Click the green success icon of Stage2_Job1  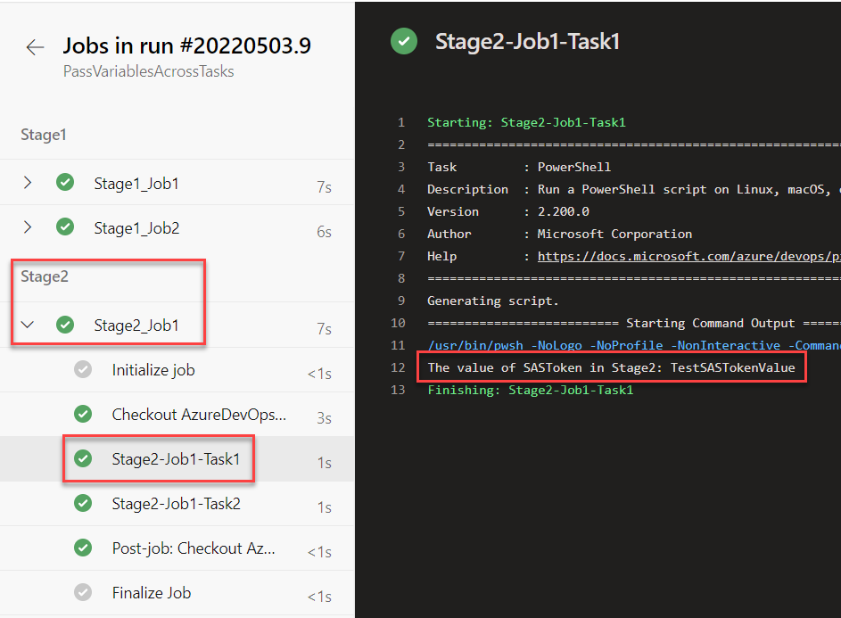pos(65,325)
